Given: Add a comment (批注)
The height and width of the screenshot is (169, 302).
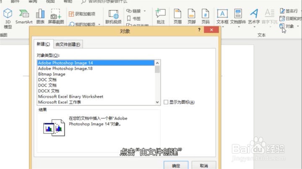Looking at the screenshot, I should click(x=161, y=16).
